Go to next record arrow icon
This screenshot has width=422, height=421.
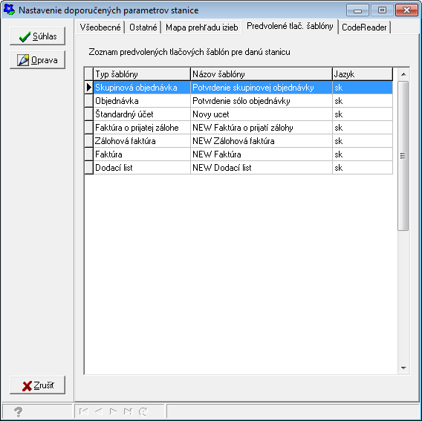click(x=114, y=411)
